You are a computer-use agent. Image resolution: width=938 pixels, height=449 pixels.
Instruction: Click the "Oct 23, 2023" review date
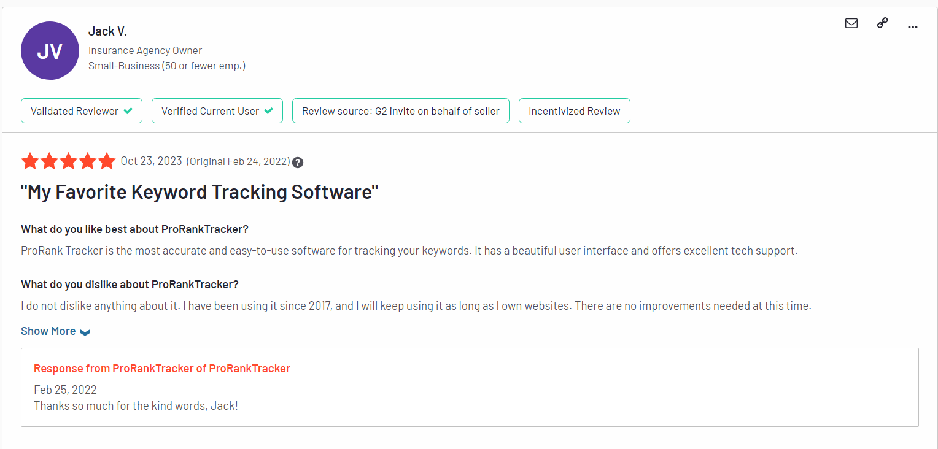pos(151,161)
